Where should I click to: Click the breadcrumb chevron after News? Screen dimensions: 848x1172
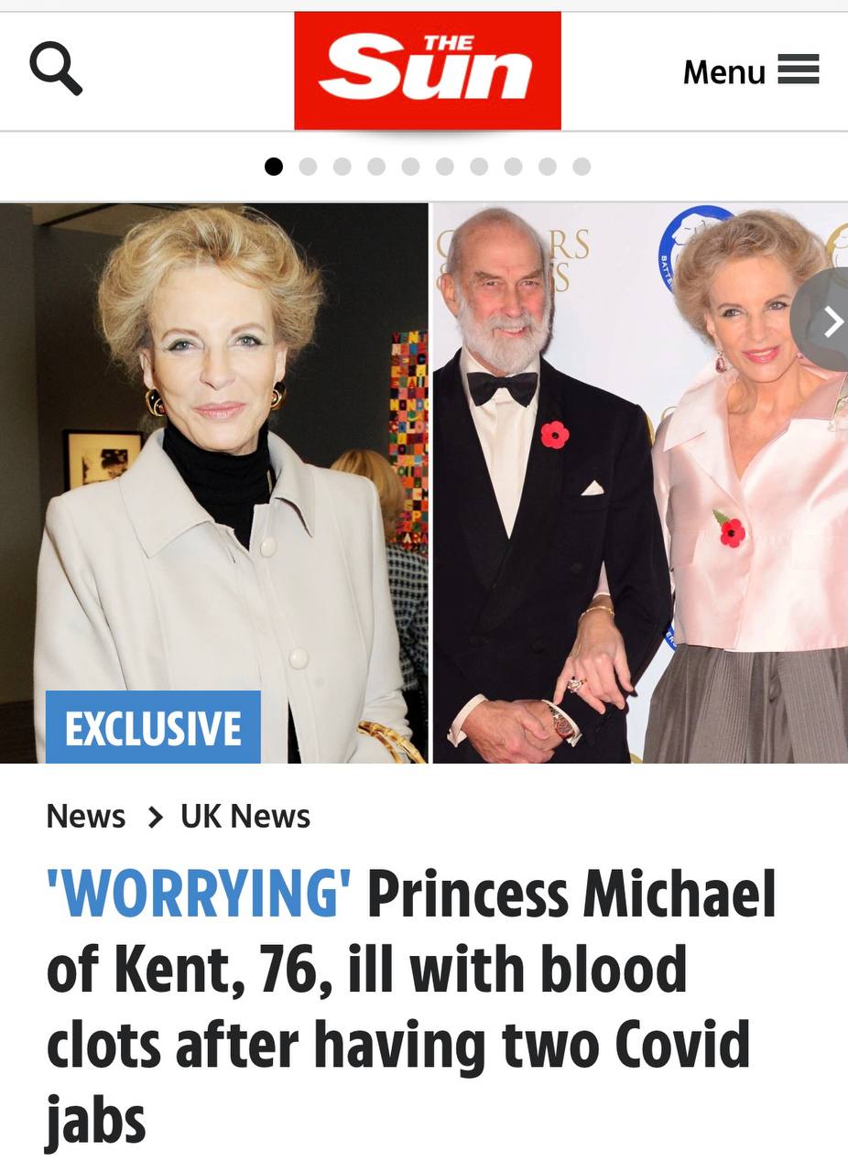coord(155,816)
